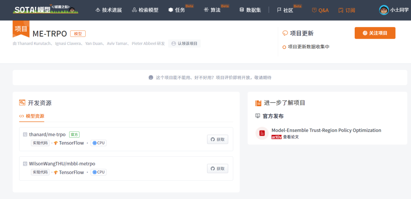The image size is (411, 199).
Task: Click the user avatar for 小土同学
Action: 384,10
